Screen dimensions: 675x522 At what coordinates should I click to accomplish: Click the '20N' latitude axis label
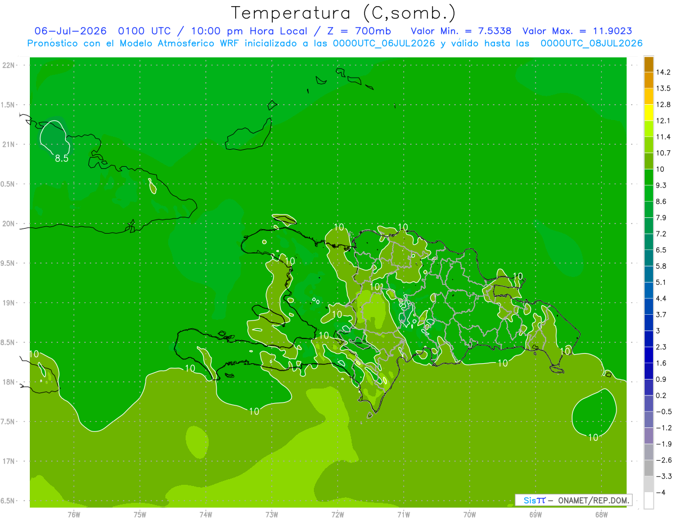click(8, 224)
